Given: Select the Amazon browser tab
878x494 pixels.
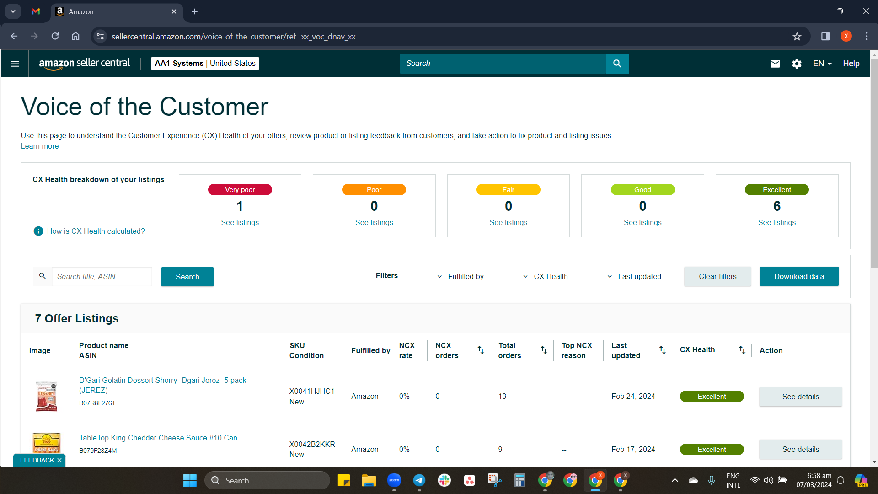Looking at the screenshot, I should tap(117, 11).
